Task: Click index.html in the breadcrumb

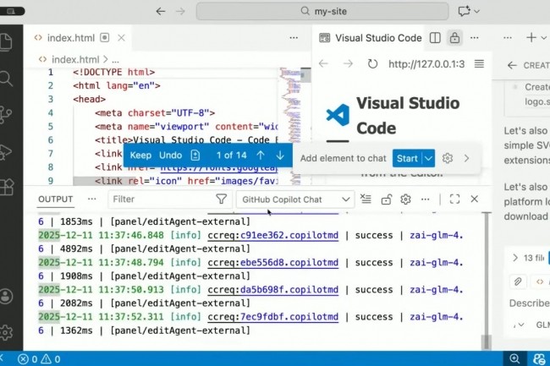Action: pos(75,59)
